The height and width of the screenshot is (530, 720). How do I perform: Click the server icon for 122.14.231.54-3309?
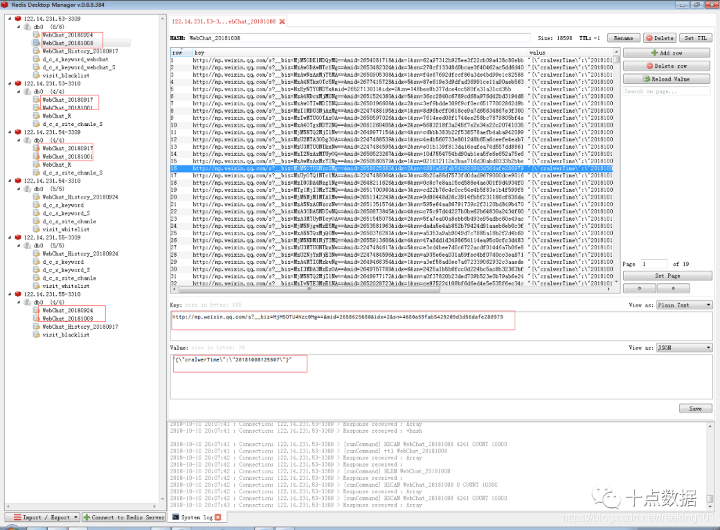[x=18, y=132]
